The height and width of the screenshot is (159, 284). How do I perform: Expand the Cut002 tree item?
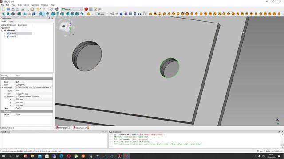tap(5, 34)
